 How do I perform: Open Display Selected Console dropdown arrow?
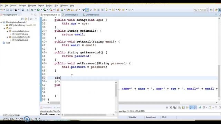[206, 107]
